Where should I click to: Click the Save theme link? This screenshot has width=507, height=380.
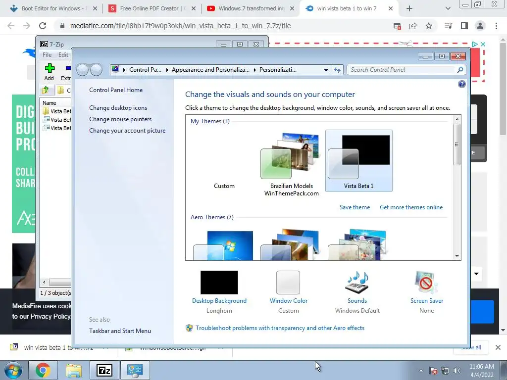(x=355, y=207)
